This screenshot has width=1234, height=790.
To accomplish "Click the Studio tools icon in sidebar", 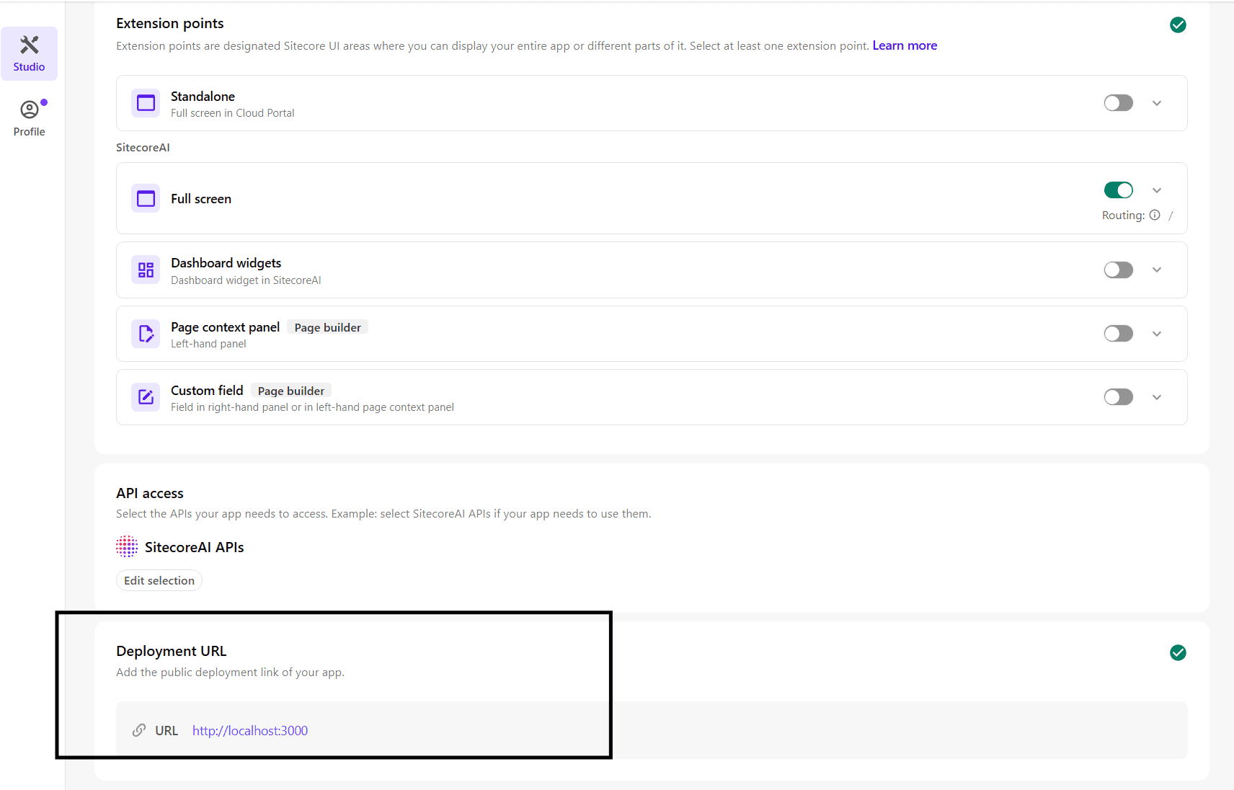I will click(29, 45).
